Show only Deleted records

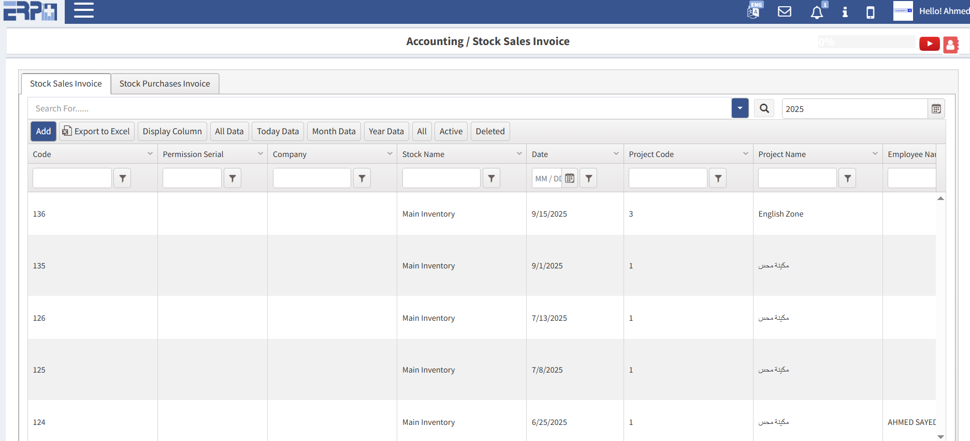[x=490, y=132]
